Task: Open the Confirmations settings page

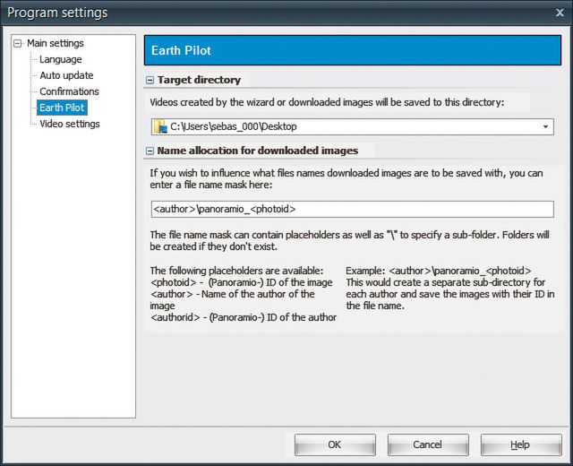Action: (70, 91)
